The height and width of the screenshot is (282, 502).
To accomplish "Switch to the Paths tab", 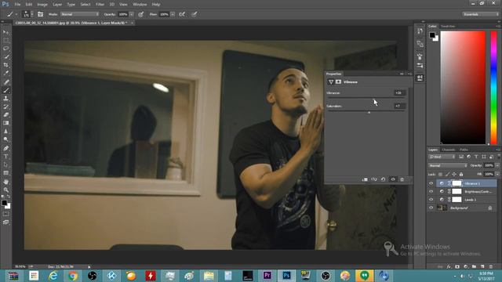I will [x=464, y=150].
